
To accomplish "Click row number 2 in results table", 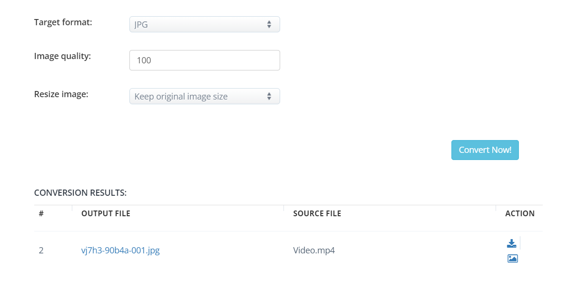I will click(41, 251).
